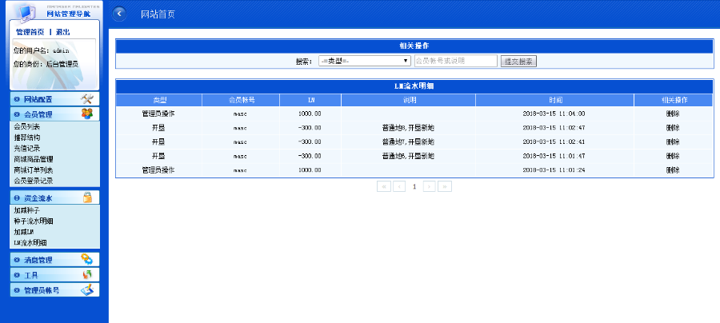Click the 会员帐号 column header
Screen dimensions: 720x323
pyautogui.click(x=241, y=100)
